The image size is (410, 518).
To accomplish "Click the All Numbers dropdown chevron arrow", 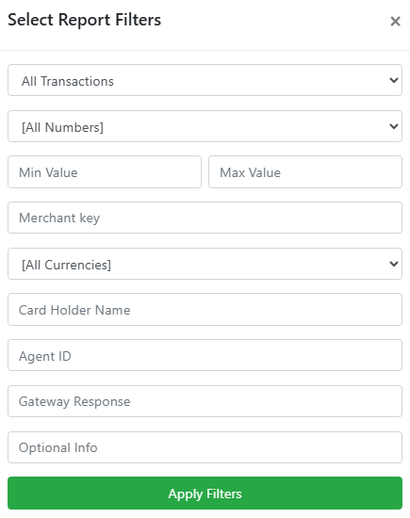I will 393,126.
